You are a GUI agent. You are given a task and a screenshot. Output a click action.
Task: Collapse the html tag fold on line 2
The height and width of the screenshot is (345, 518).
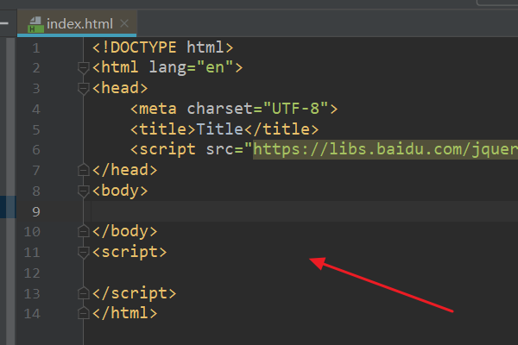point(83,68)
